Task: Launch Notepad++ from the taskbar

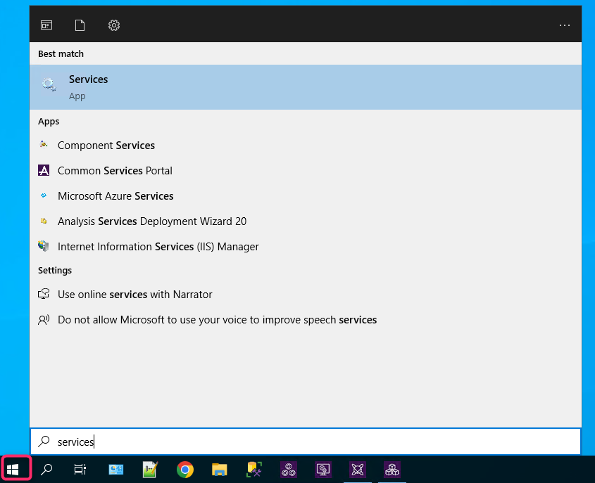Action: 150,470
